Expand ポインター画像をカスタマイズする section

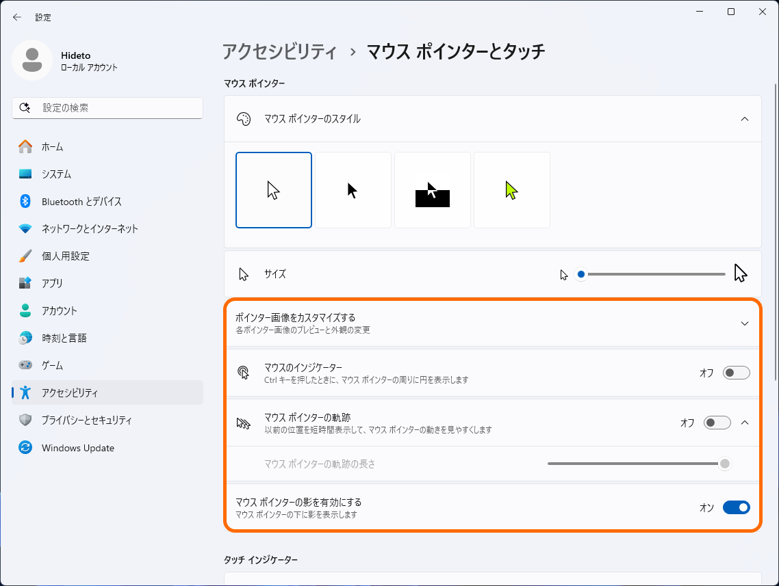[745, 323]
